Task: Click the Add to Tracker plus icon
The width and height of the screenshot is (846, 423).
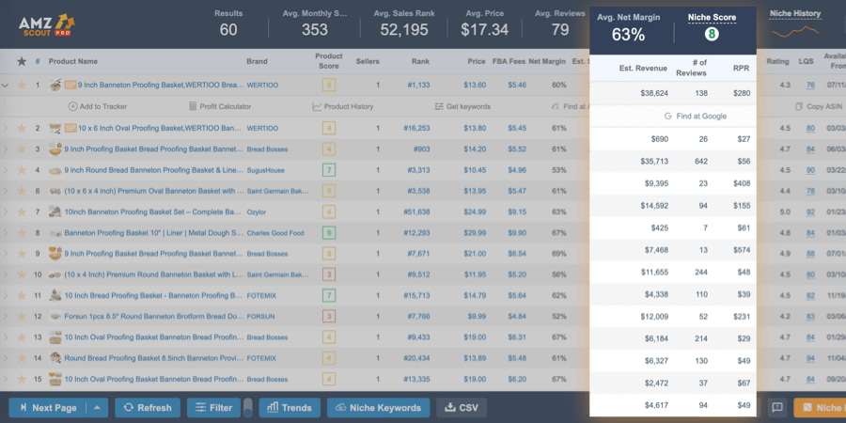Action: 72,107
